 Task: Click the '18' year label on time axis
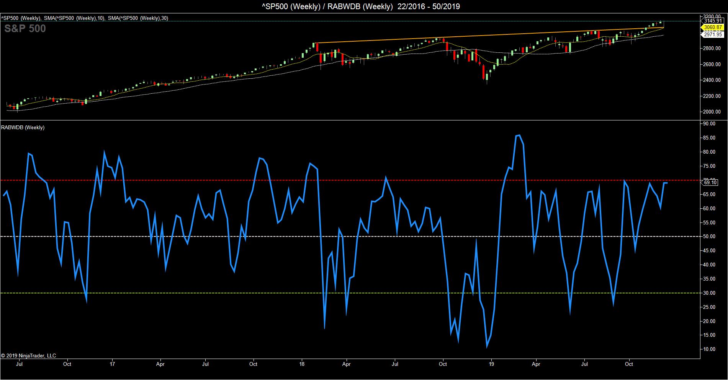click(302, 364)
